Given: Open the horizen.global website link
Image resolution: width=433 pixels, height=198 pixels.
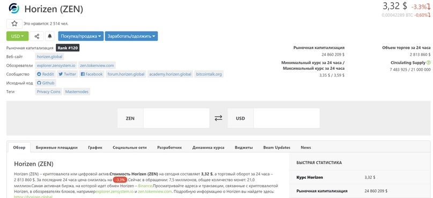Looking at the screenshot, I should point(50,57).
